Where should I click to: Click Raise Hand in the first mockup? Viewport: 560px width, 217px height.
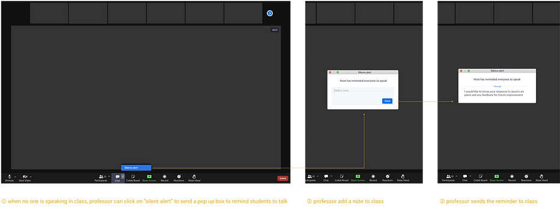click(194, 178)
